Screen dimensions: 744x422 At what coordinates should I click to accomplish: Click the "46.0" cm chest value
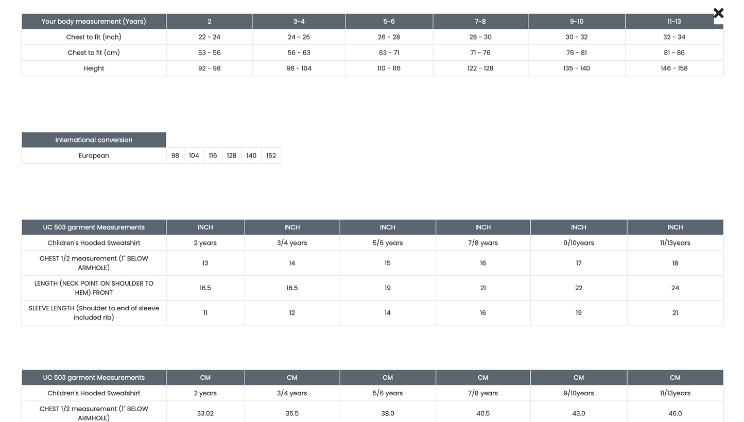(x=675, y=413)
